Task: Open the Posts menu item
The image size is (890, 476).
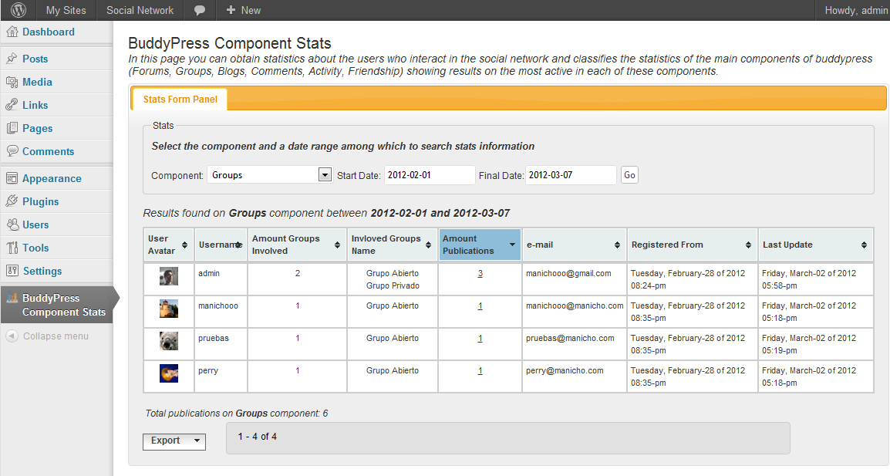Action: point(35,59)
